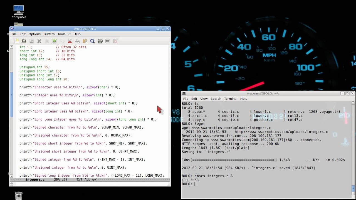Click the Customize preferences icon in Emacs toolbar
Viewport: 356px width, 200px height.
108,41
